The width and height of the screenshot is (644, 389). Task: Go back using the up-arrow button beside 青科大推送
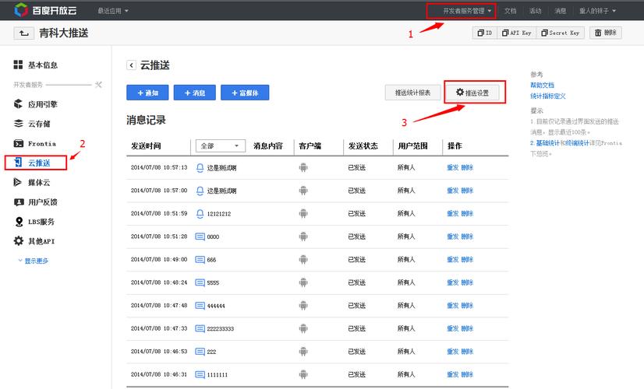24,33
